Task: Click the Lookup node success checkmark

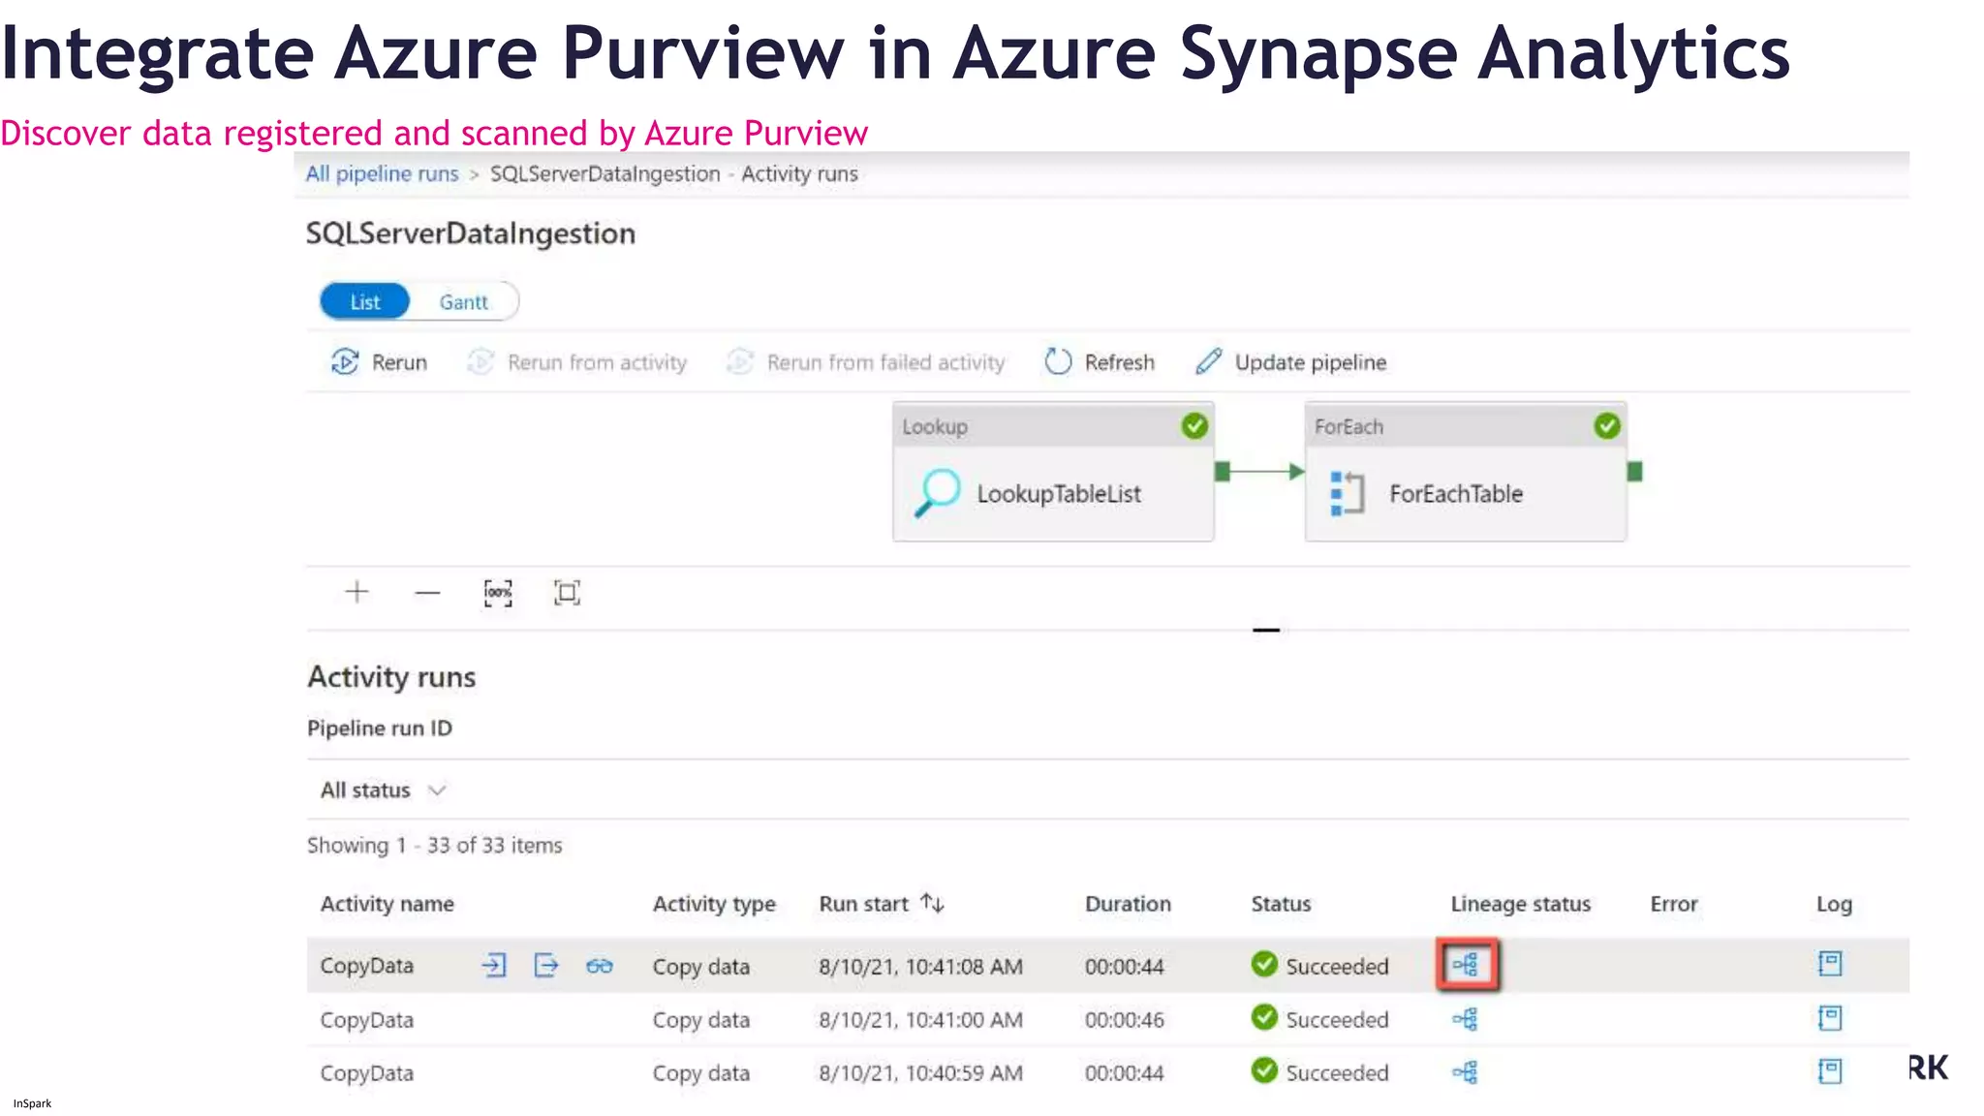Action: 1194,426
